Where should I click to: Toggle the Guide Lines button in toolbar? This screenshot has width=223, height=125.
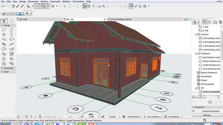(37, 6)
